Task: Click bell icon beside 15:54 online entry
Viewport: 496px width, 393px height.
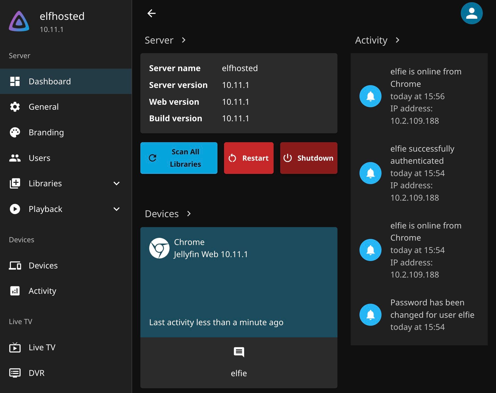Action: 370,250
